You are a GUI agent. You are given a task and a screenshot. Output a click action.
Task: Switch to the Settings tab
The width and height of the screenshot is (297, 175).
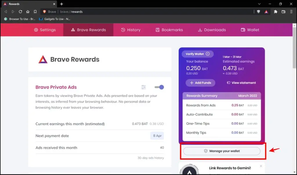(x=45, y=30)
